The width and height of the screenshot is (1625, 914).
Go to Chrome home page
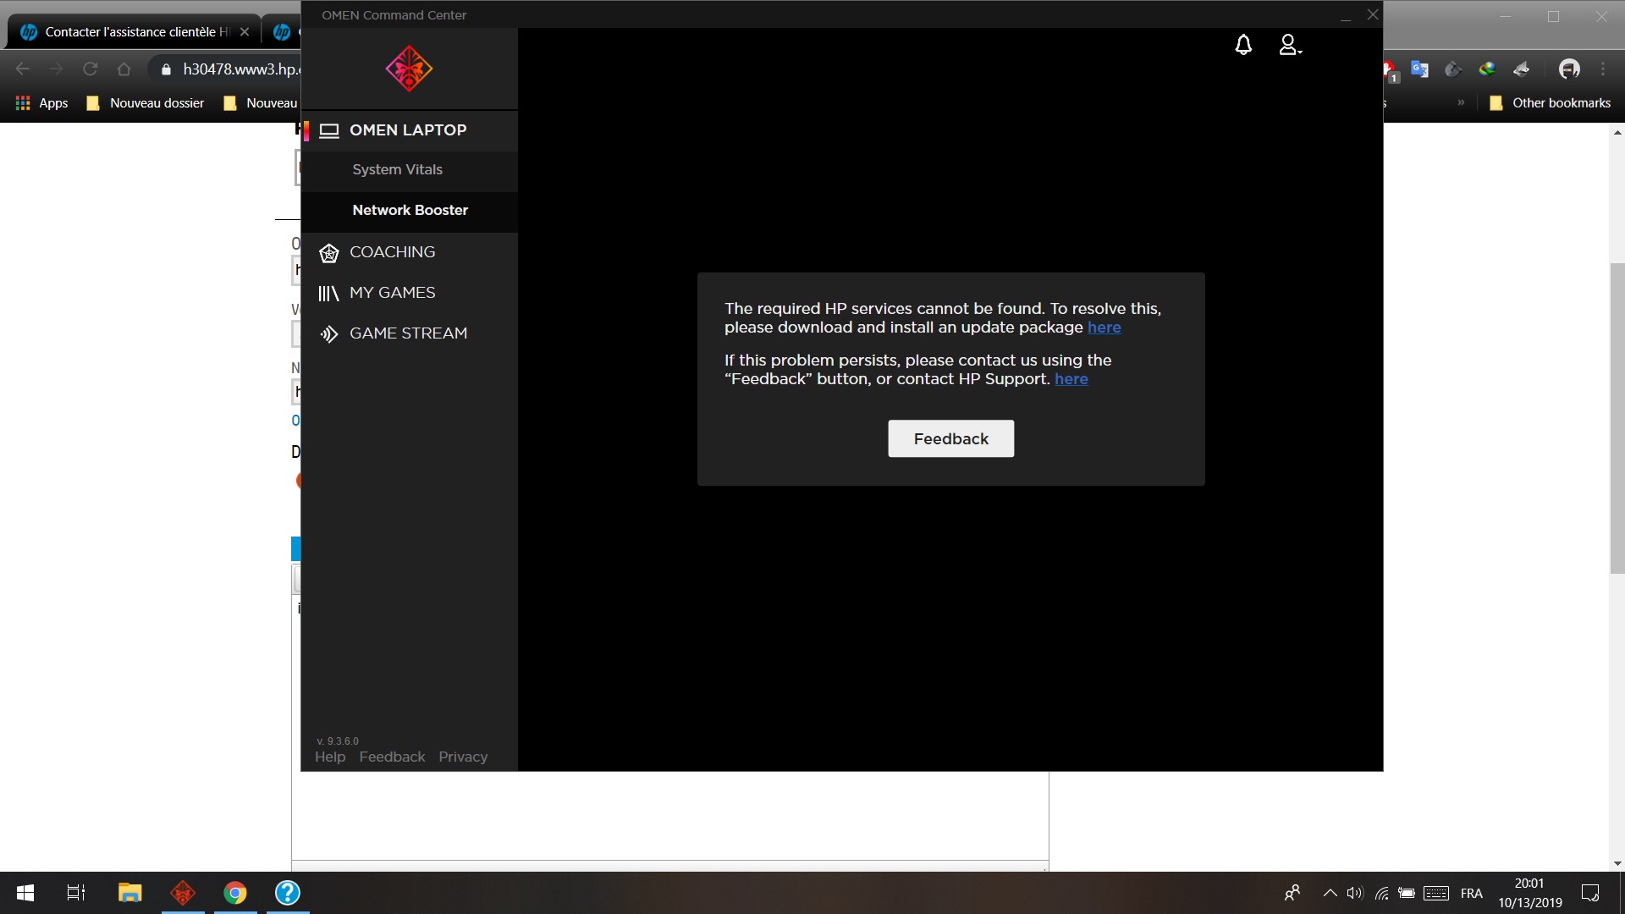(x=124, y=69)
